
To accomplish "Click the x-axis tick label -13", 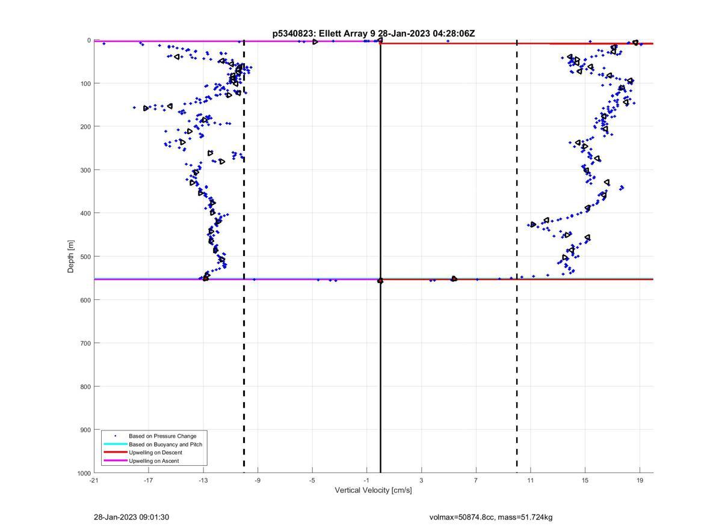I will tap(203, 480).
